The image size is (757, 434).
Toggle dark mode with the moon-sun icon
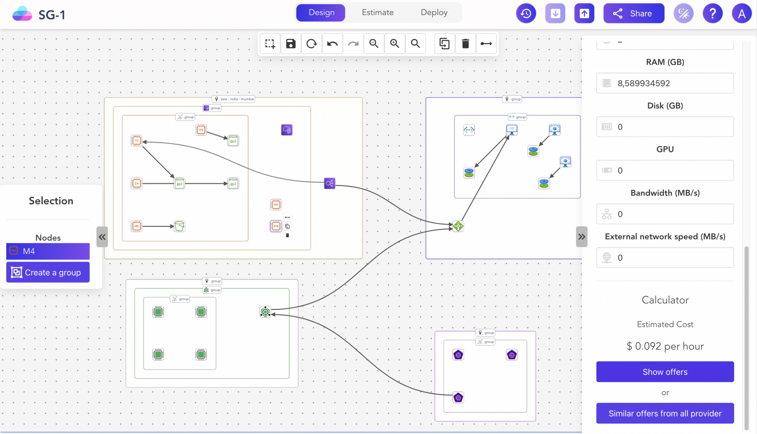pyautogui.click(x=683, y=13)
